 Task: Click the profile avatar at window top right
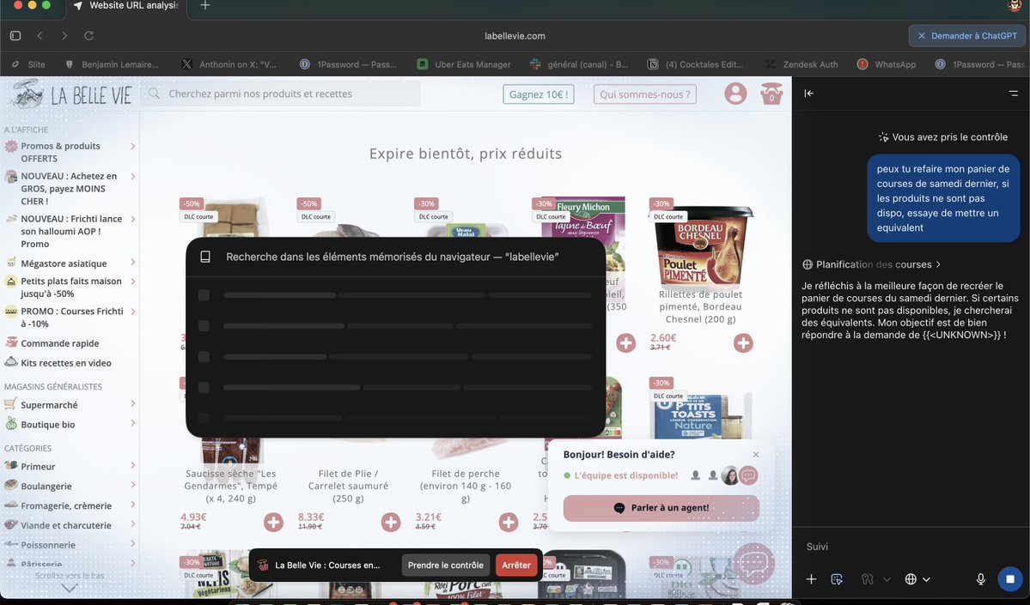(x=1015, y=5)
